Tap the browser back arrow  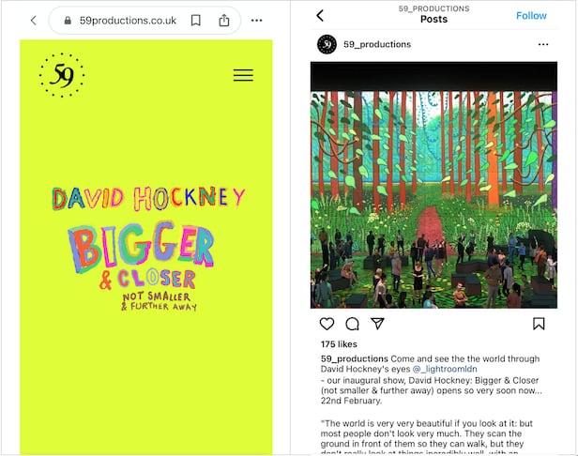pyautogui.click(x=33, y=20)
